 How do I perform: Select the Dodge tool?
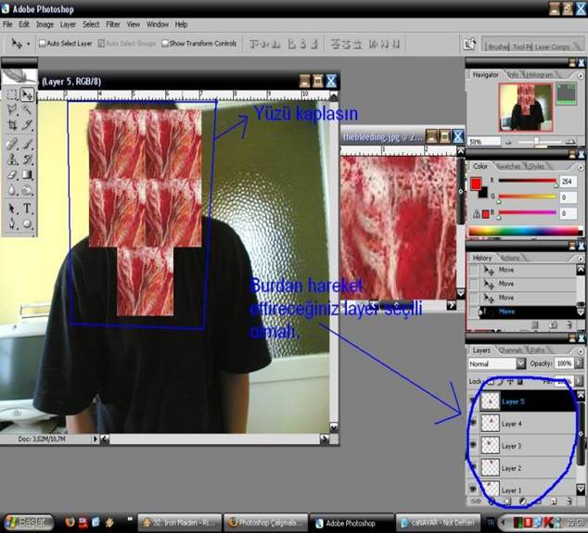(28, 190)
